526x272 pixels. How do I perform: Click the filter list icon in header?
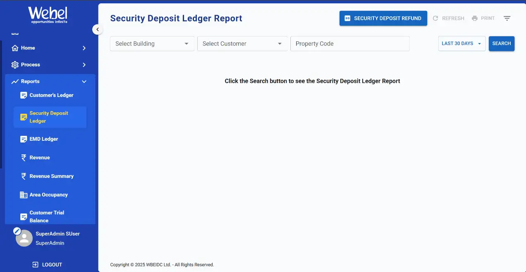pyautogui.click(x=507, y=18)
